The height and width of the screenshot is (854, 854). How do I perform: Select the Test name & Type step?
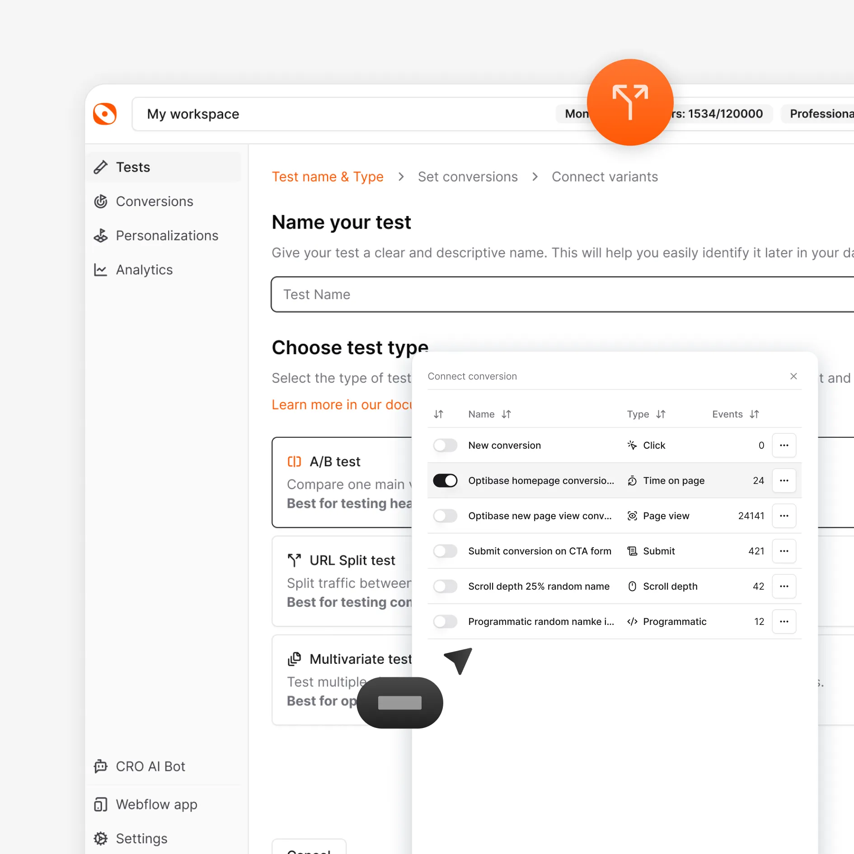pos(328,177)
